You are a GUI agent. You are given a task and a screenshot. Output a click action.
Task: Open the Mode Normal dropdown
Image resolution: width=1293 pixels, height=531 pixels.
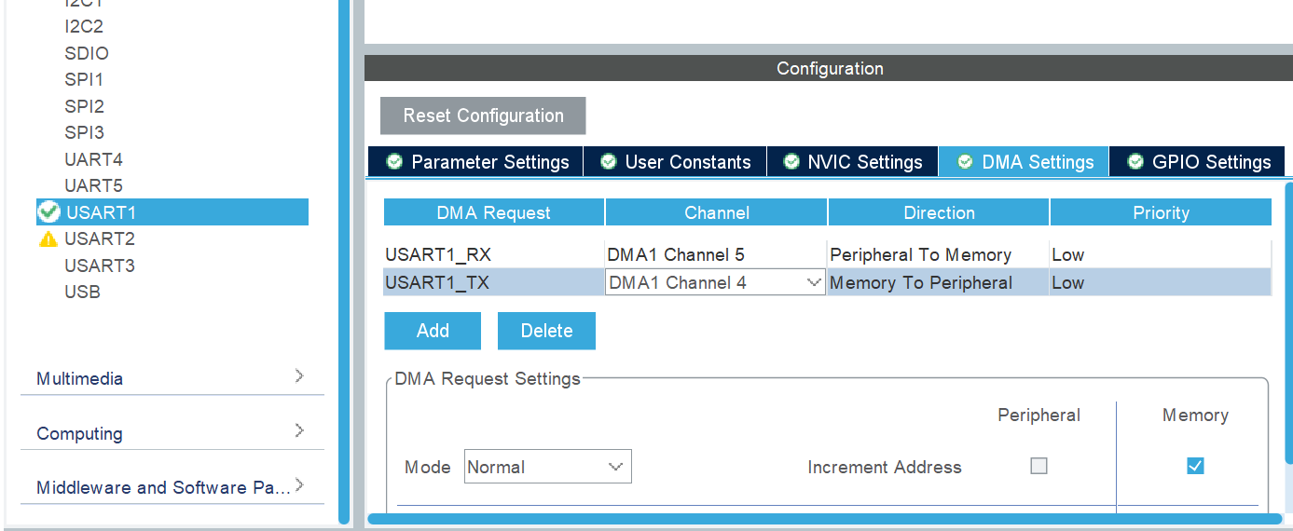pyautogui.click(x=615, y=467)
